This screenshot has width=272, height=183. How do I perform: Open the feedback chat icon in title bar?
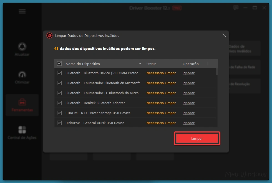pyautogui.click(x=236, y=7)
